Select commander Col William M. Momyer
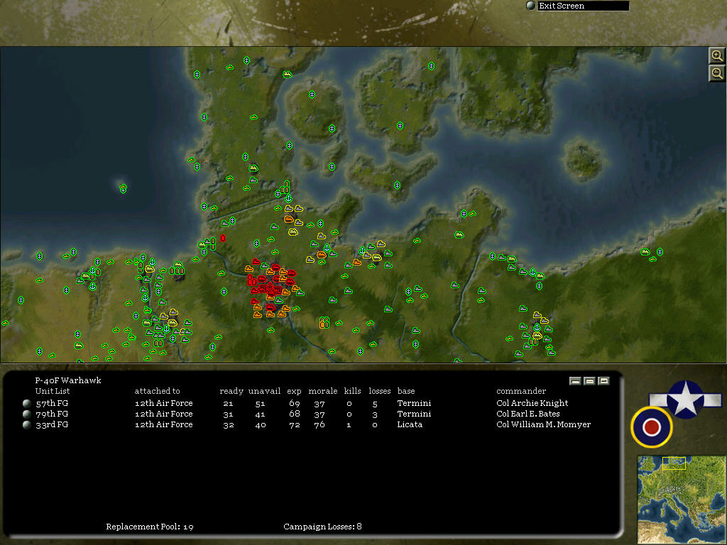 [x=543, y=424]
